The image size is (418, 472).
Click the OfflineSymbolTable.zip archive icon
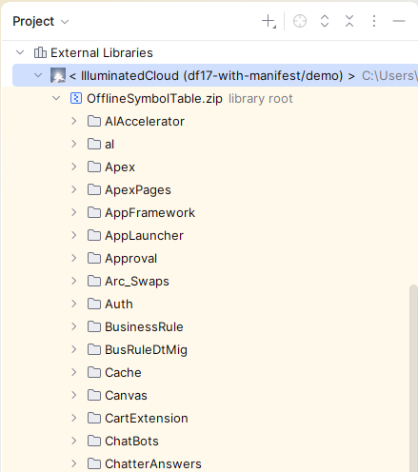(x=76, y=98)
